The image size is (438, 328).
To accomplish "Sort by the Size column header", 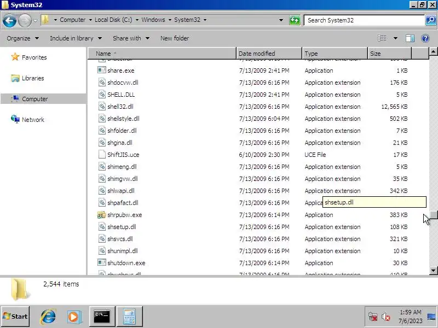I will 389,53.
